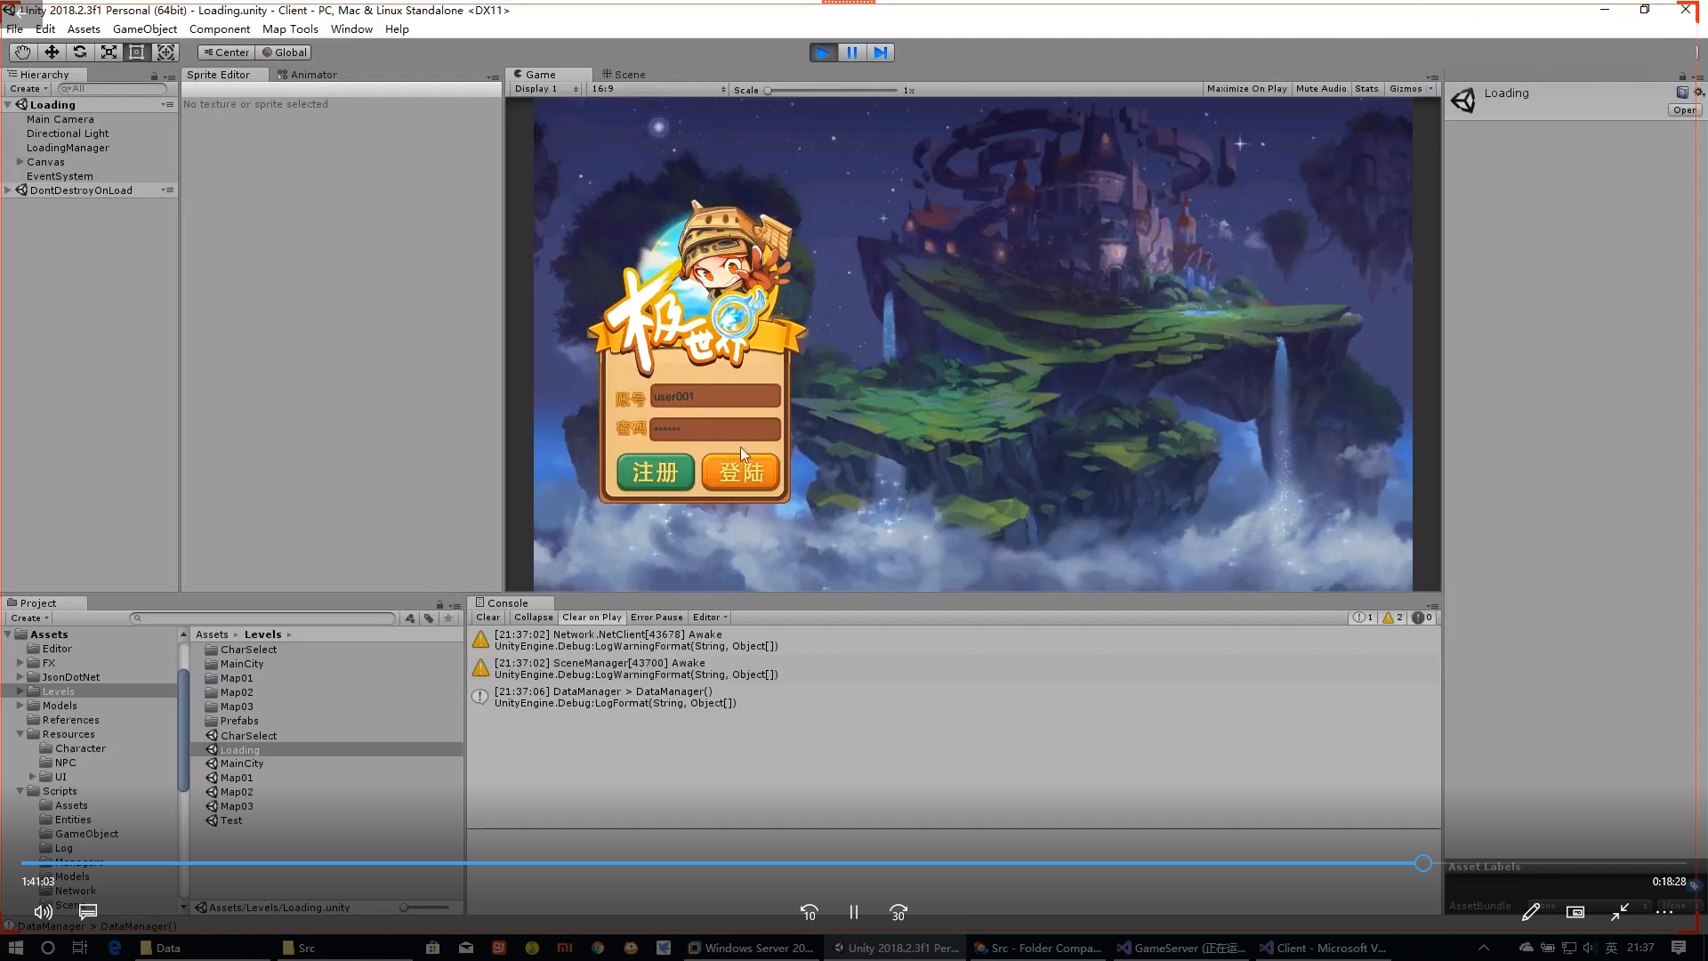
Task: Toggle Maximize On Play
Action: pos(1246,89)
